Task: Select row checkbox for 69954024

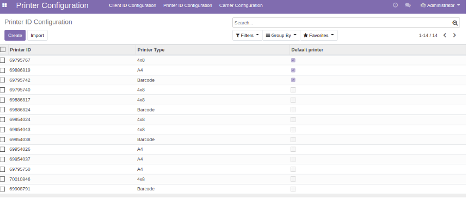Action: (2, 119)
